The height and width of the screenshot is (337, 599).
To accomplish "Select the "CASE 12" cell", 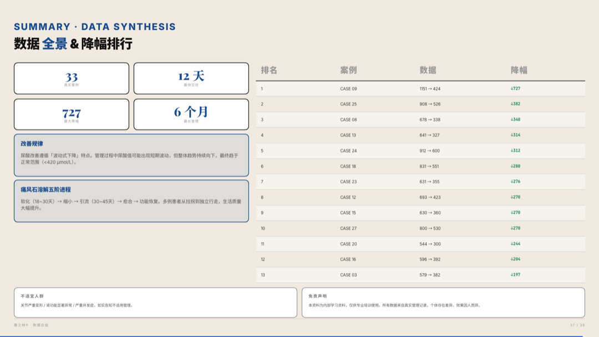I will coord(348,198).
